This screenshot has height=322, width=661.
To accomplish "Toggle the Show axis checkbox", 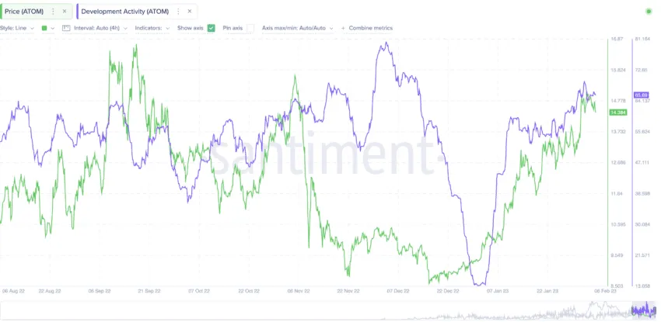I will point(211,28).
